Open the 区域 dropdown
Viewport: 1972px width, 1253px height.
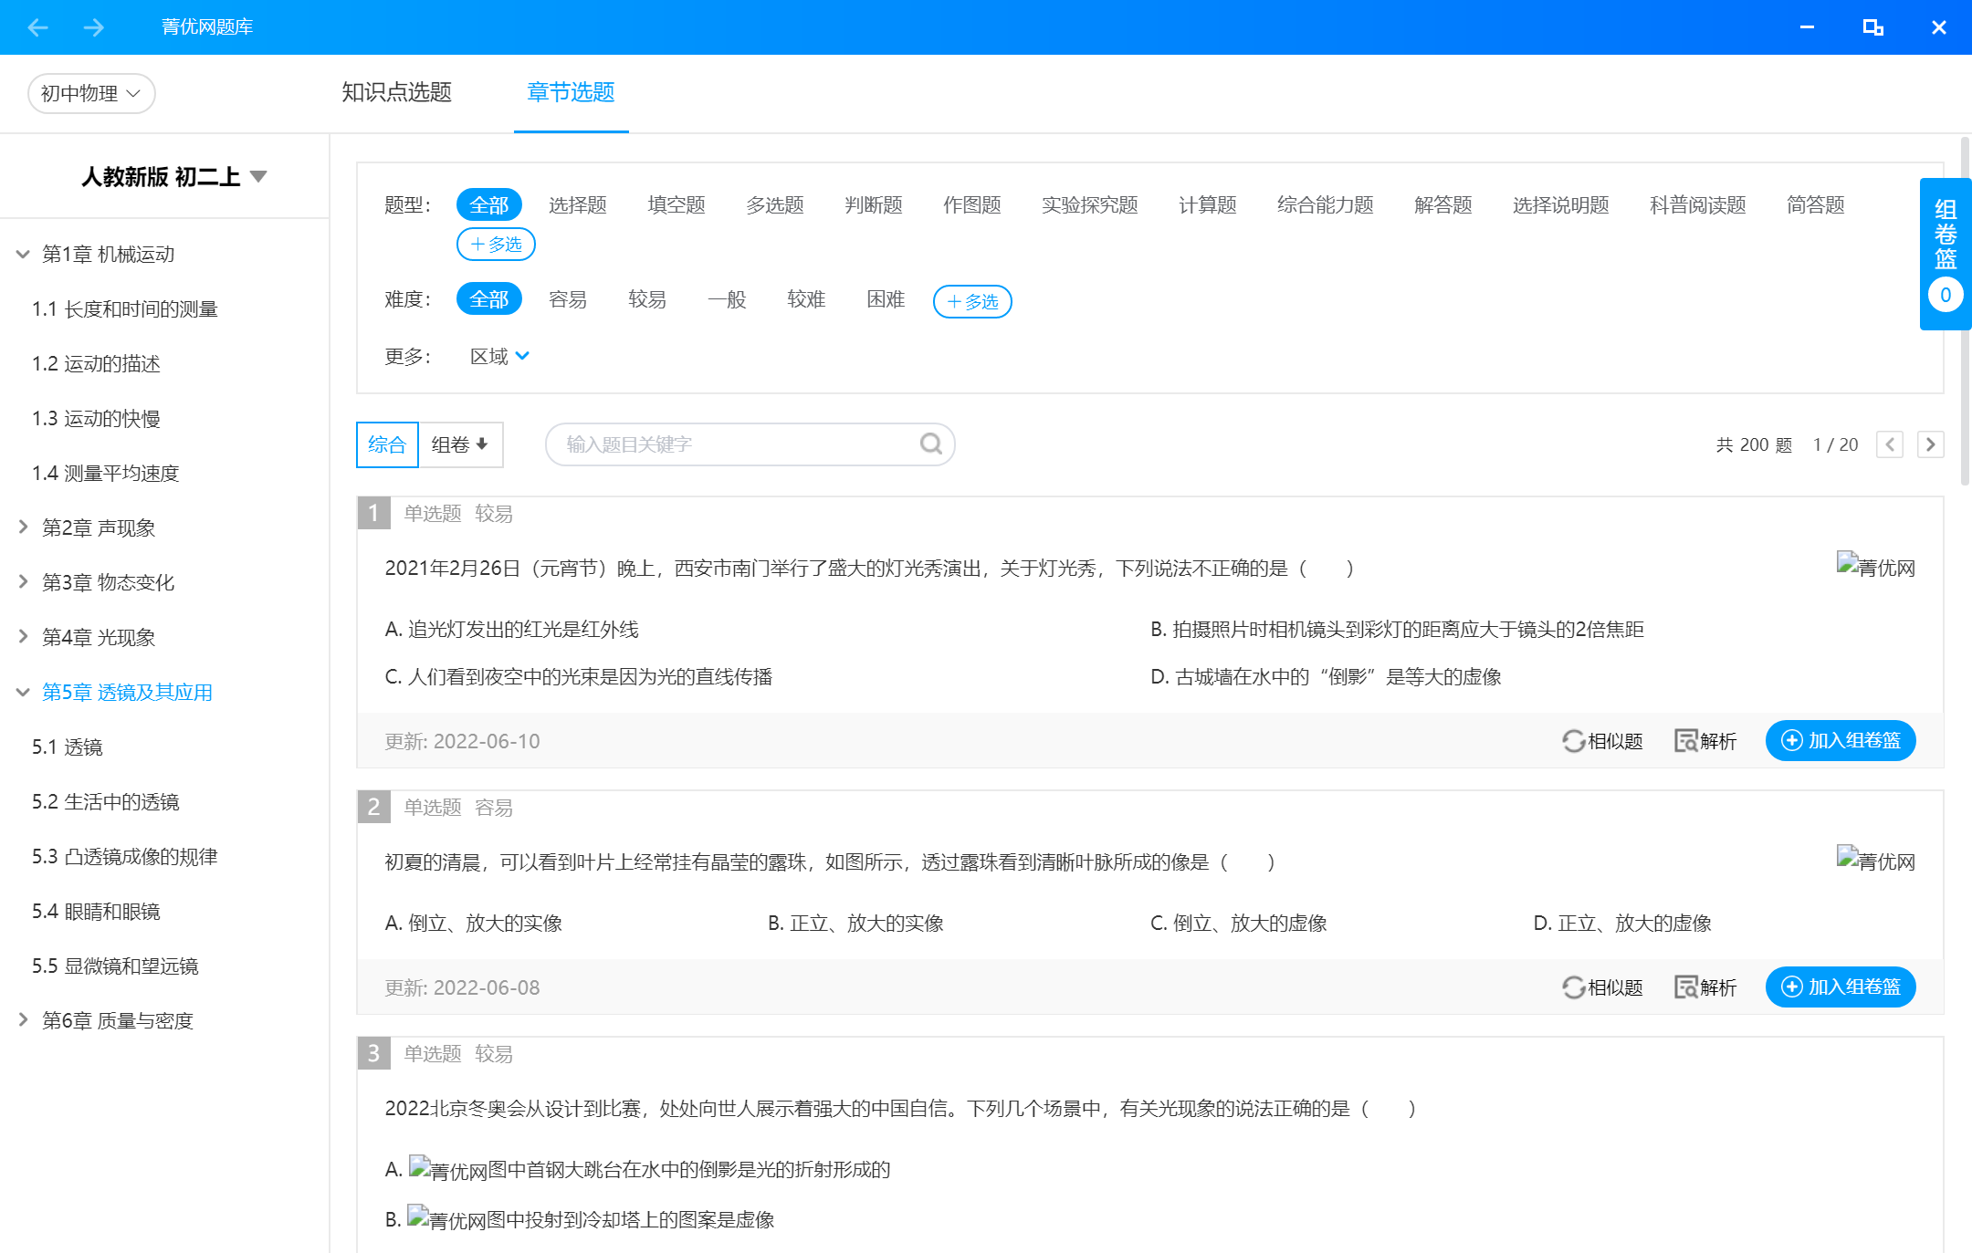pyautogui.click(x=499, y=356)
